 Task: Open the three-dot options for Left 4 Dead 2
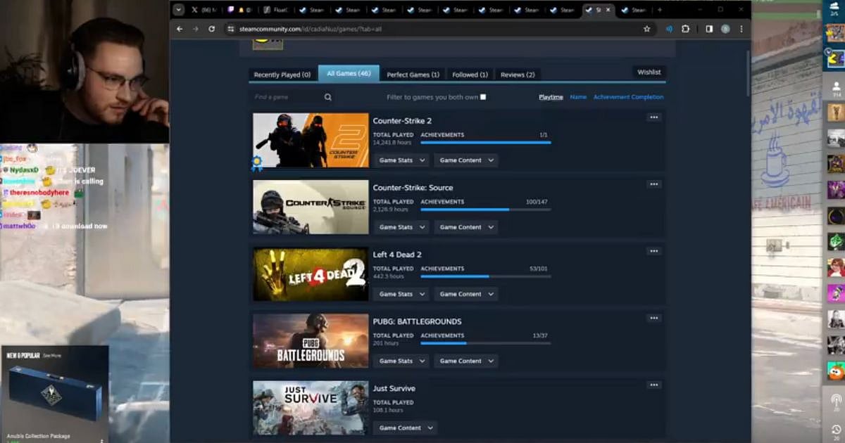[654, 251]
